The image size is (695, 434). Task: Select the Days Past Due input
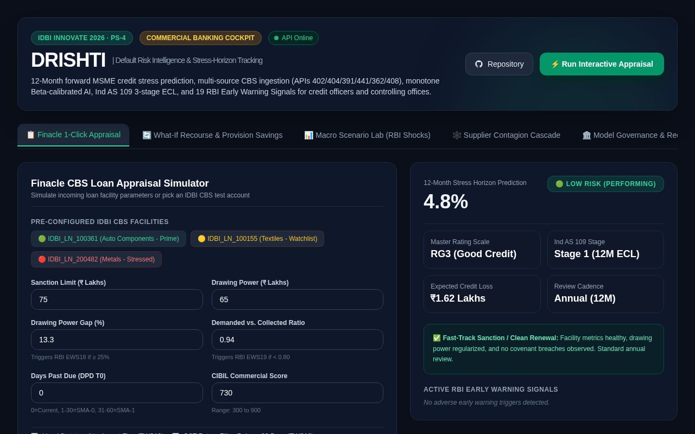(117, 393)
